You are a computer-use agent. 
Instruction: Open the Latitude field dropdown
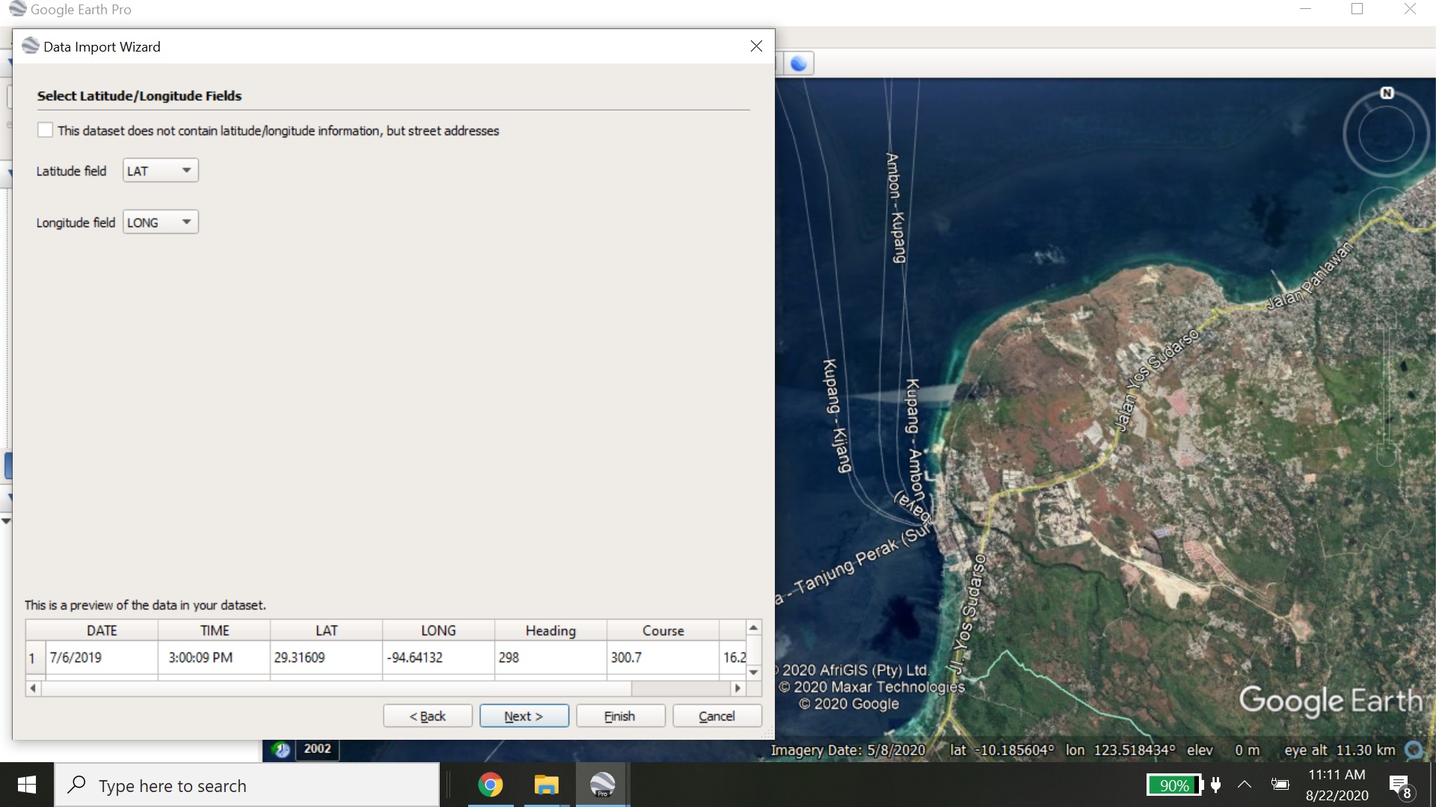tap(160, 170)
